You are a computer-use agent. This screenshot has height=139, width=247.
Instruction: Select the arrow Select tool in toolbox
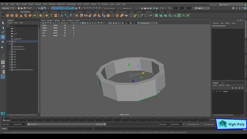point(3,23)
